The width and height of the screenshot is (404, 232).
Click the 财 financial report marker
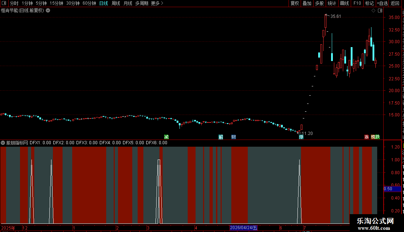233,137
